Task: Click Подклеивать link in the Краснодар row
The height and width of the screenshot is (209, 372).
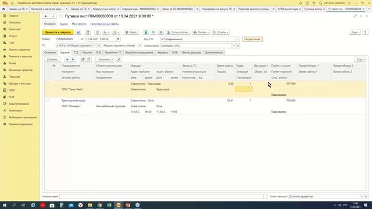Action: (x=279, y=95)
